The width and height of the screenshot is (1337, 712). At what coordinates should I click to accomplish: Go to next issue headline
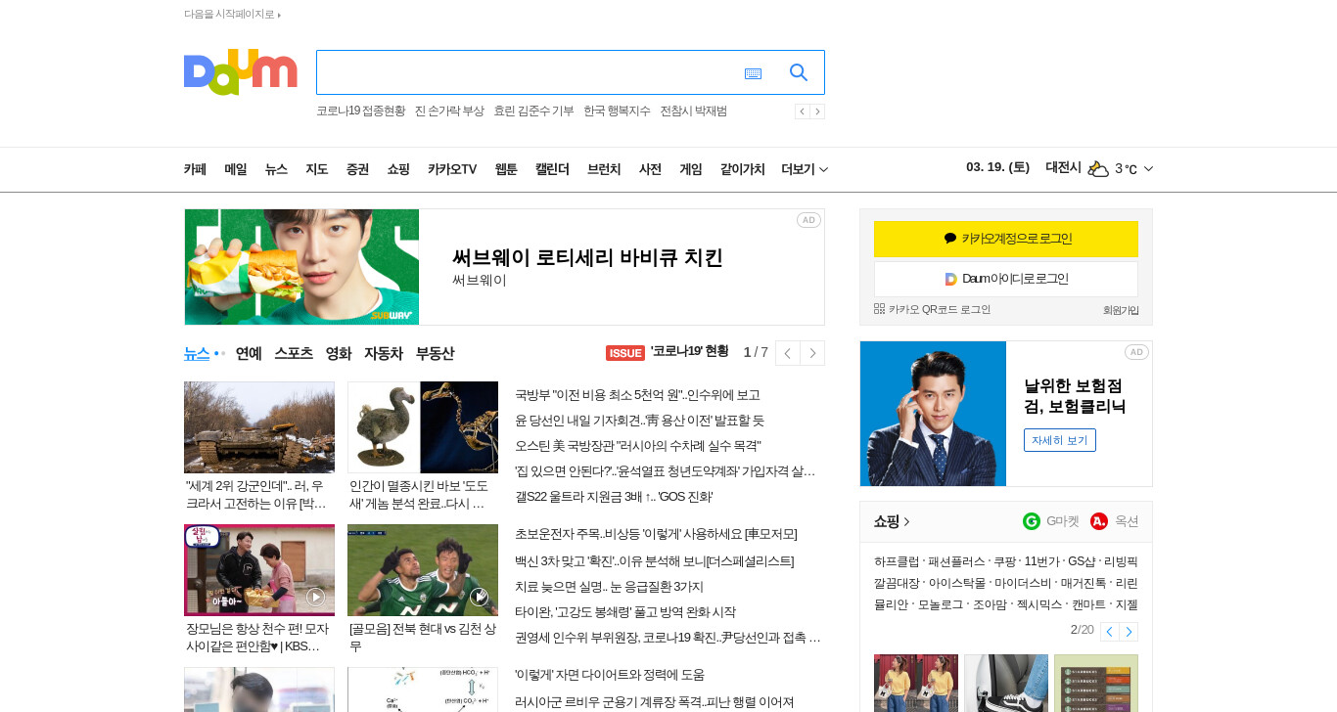click(812, 353)
